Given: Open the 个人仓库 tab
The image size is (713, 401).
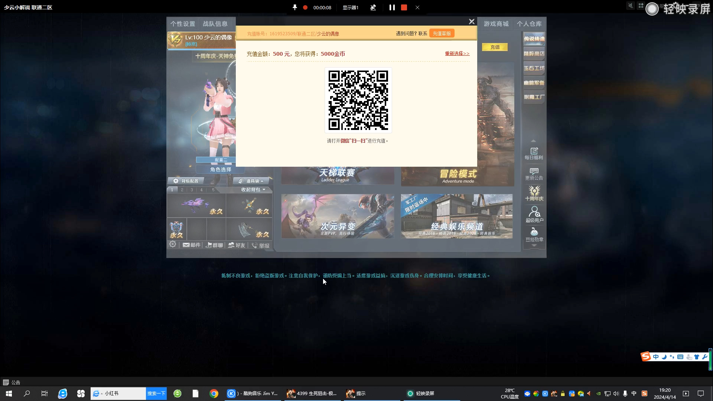Looking at the screenshot, I should [x=529, y=24].
